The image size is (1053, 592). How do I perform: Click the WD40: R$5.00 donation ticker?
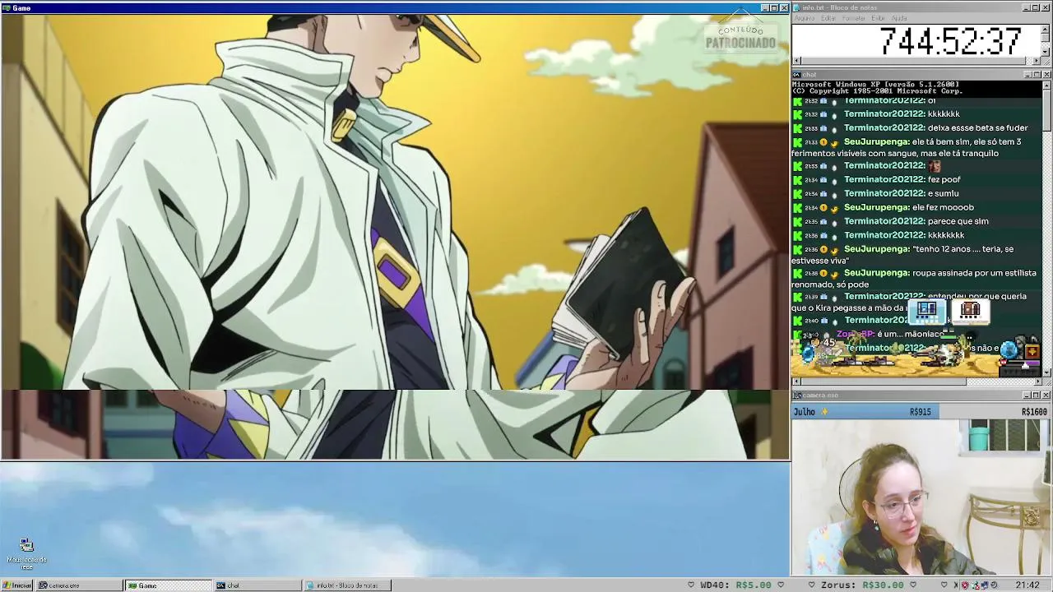pyautogui.click(x=735, y=585)
